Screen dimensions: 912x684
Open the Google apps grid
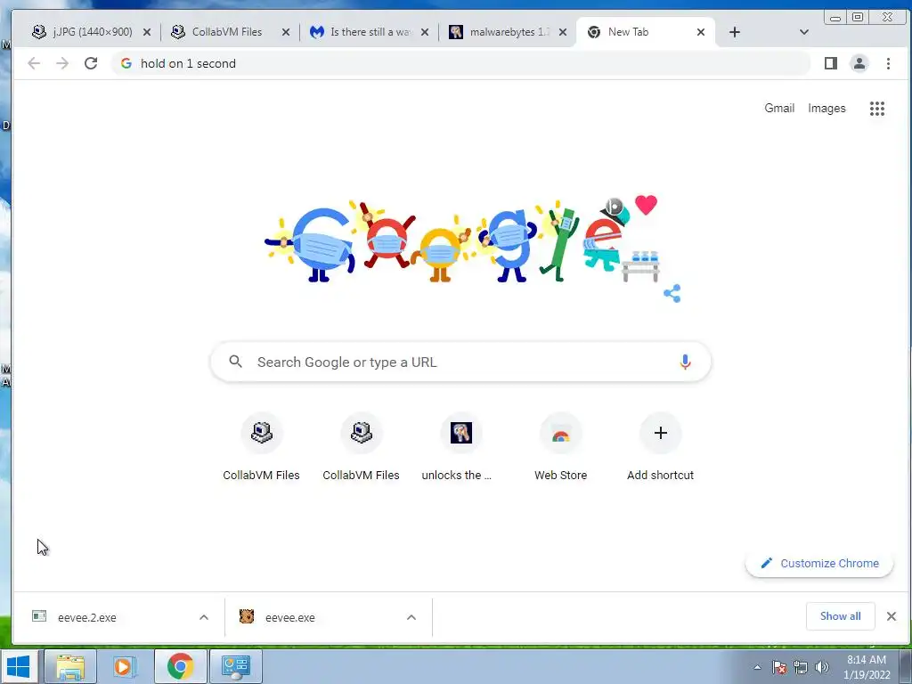[877, 108]
